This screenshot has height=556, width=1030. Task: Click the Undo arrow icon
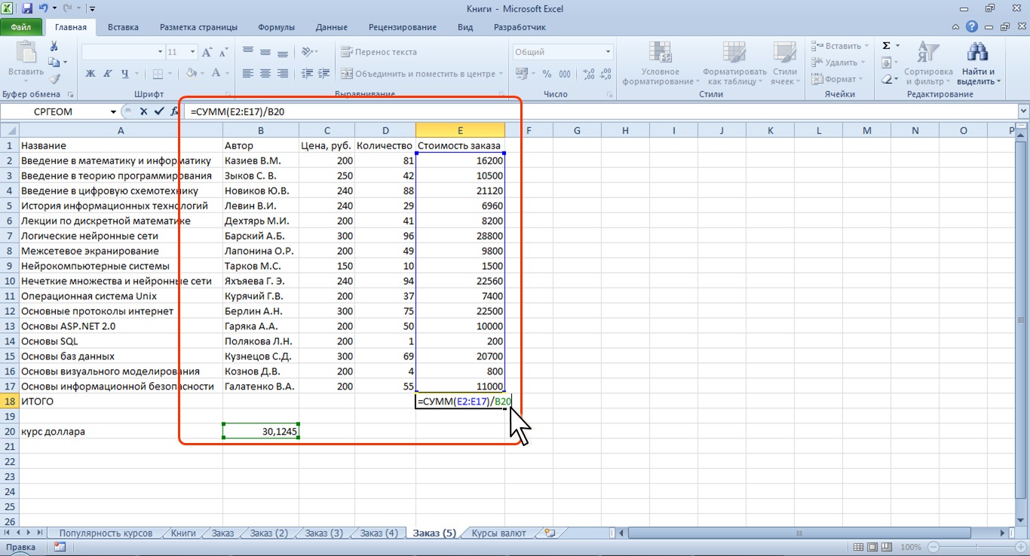point(44,9)
